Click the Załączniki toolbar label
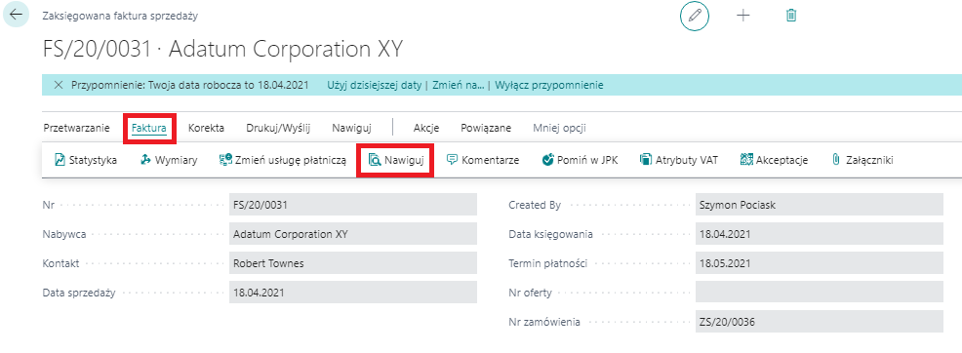 [x=868, y=161]
